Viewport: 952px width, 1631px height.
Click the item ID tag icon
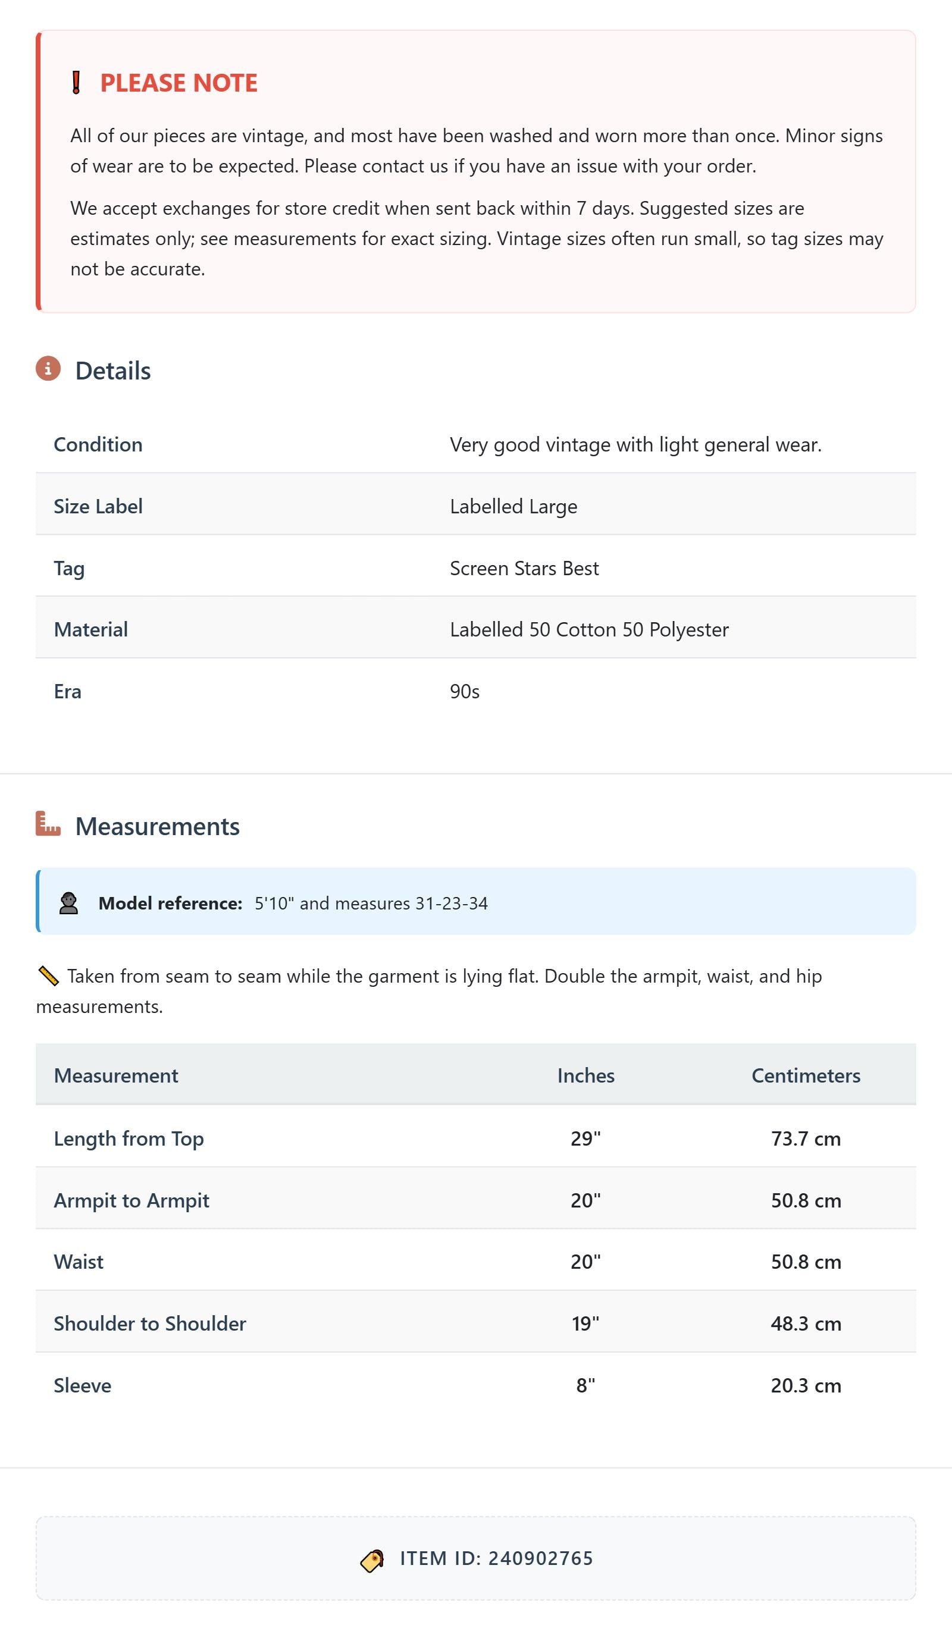pyautogui.click(x=372, y=1560)
